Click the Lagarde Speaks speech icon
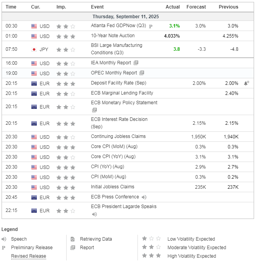Screen dimensions: 256x267 94,214
